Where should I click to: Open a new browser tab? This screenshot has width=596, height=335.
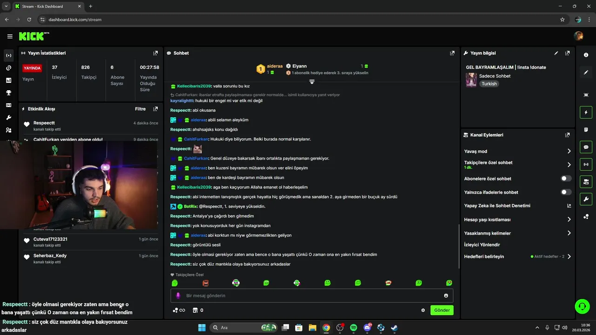pyautogui.click(x=90, y=7)
